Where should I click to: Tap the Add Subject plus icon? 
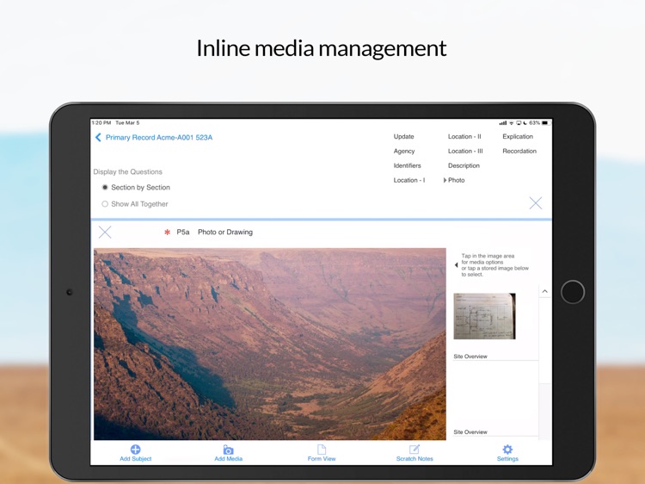coord(135,450)
